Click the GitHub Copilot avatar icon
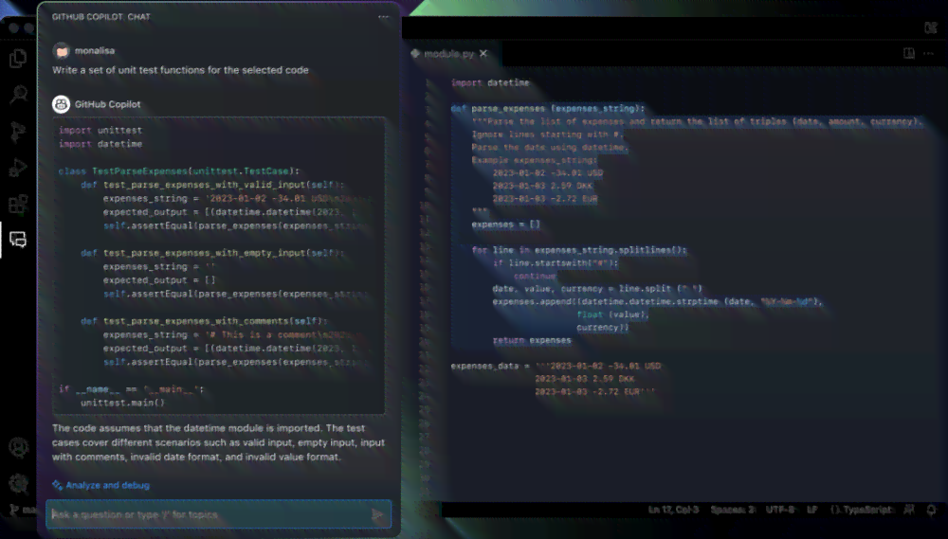Image resolution: width=948 pixels, height=539 pixels. point(61,104)
